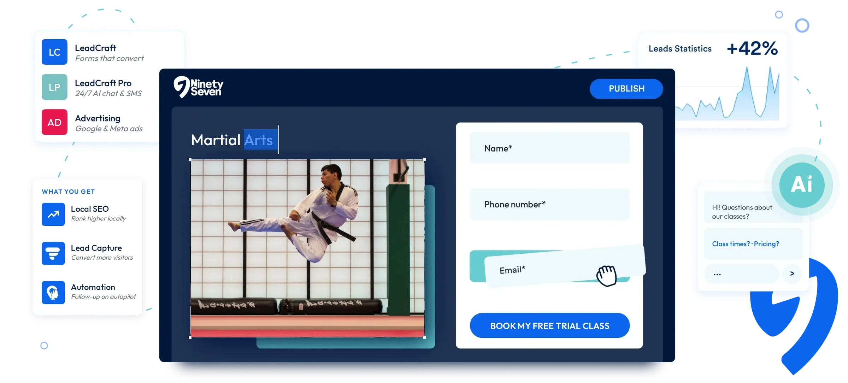Click the leads statistics line chart
Image resolution: width=848 pixels, height=383 pixels.
727,93
